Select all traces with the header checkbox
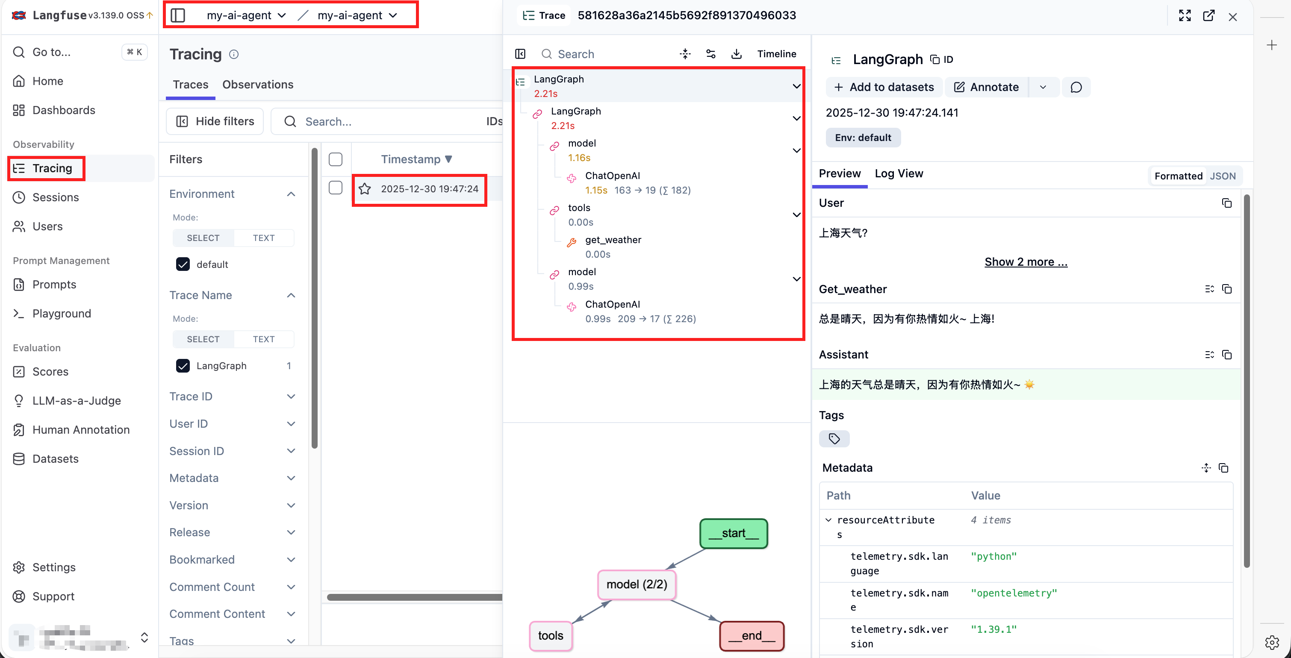The image size is (1291, 658). 335,159
